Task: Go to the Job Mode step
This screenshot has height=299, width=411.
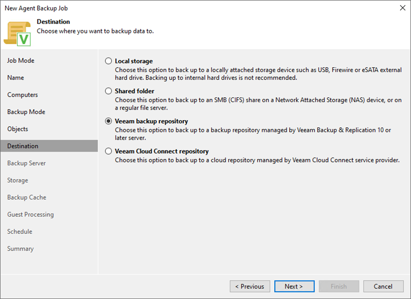Action: coord(21,61)
